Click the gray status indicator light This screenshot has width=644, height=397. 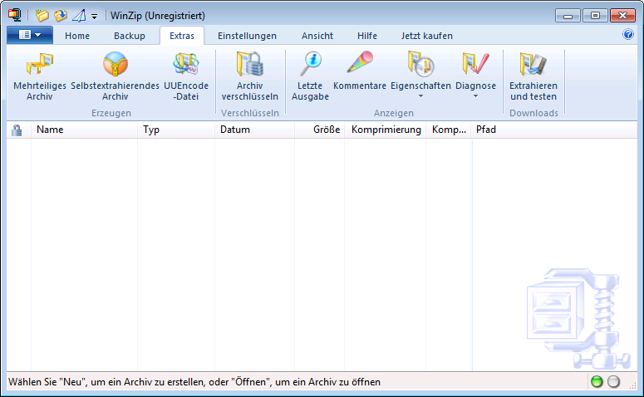pos(613,382)
